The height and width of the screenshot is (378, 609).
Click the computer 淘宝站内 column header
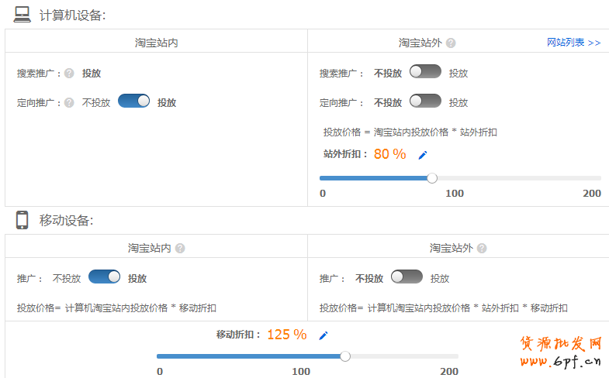(x=156, y=43)
